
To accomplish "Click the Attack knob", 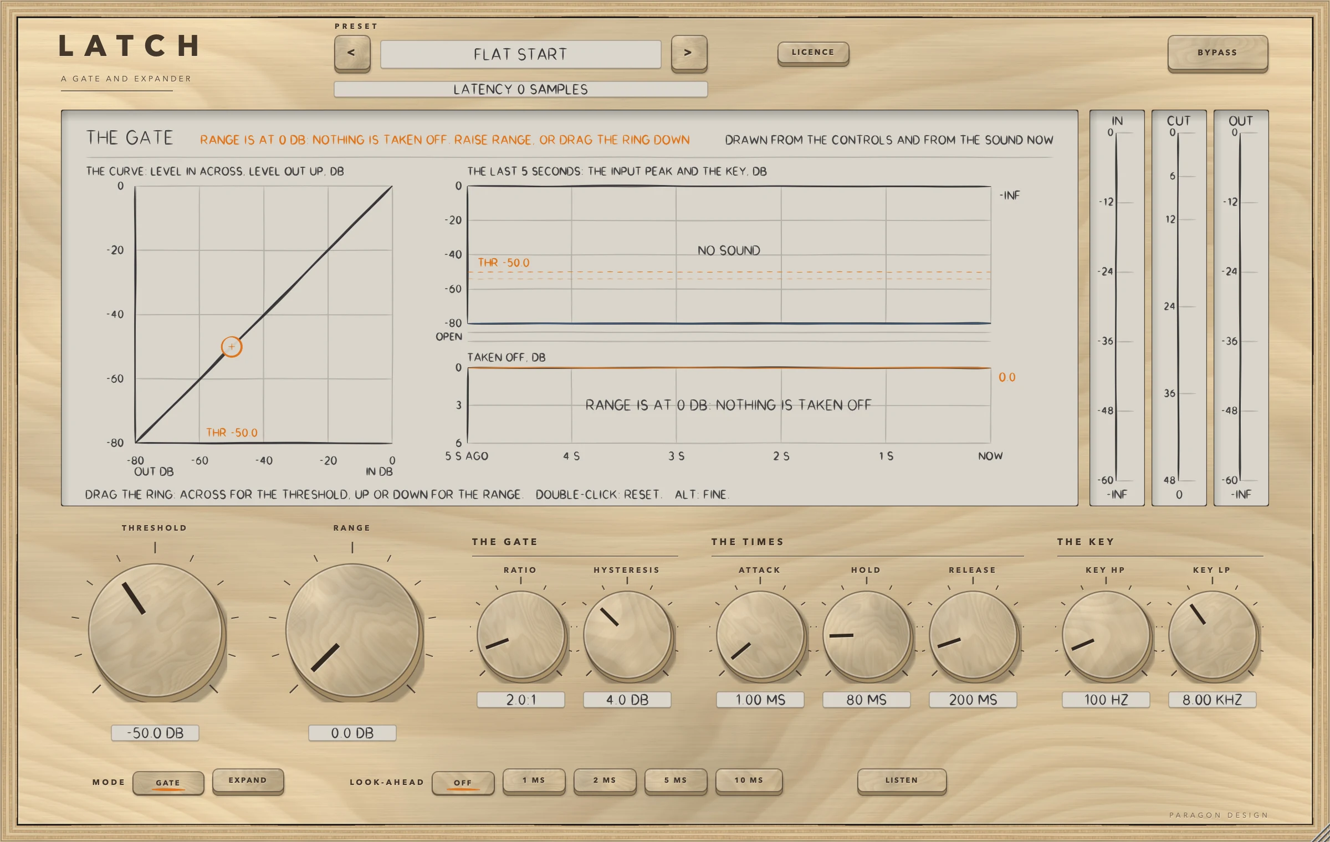I will click(x=760, y=635).
